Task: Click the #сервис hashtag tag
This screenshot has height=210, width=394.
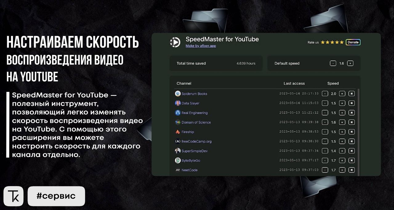Action: 56,196
